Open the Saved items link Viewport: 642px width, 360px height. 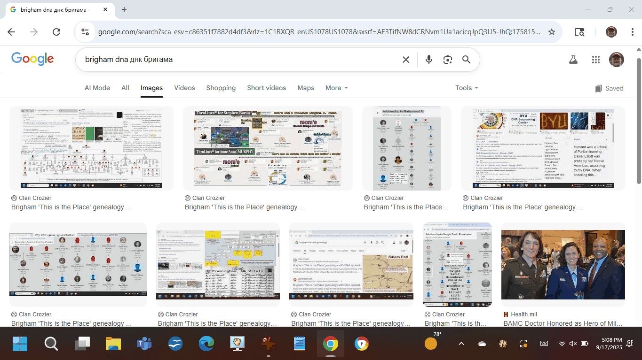tap(609, 88)
